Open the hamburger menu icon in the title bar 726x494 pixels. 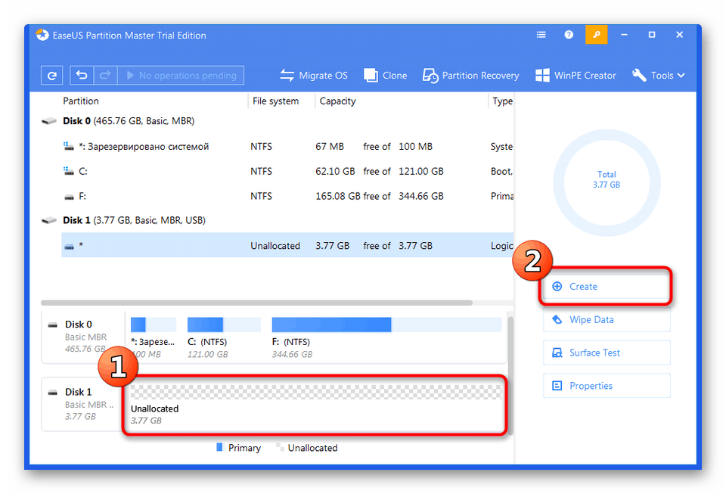point(541,35)
